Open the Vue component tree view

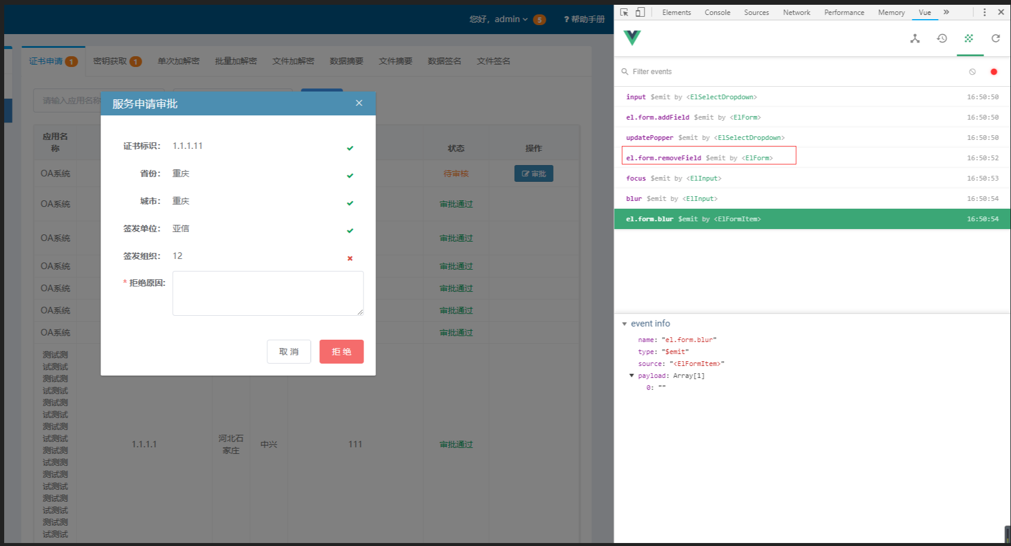915,38
